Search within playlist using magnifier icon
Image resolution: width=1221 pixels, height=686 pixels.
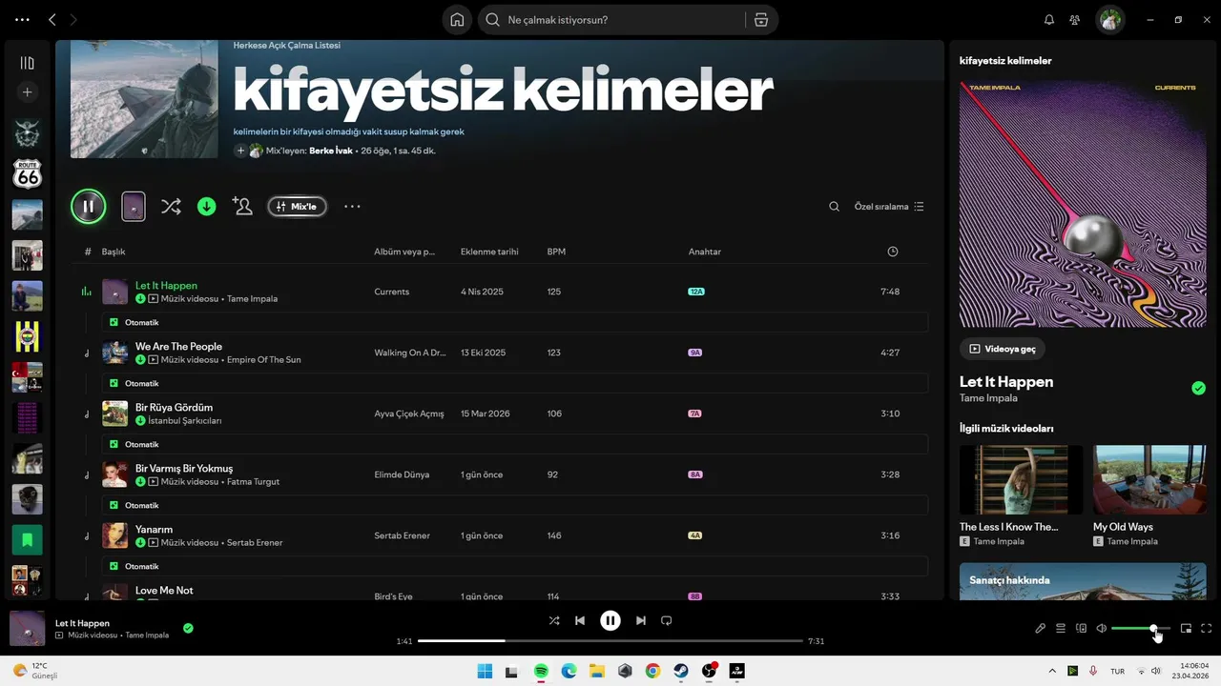click(x=834, y=207)
